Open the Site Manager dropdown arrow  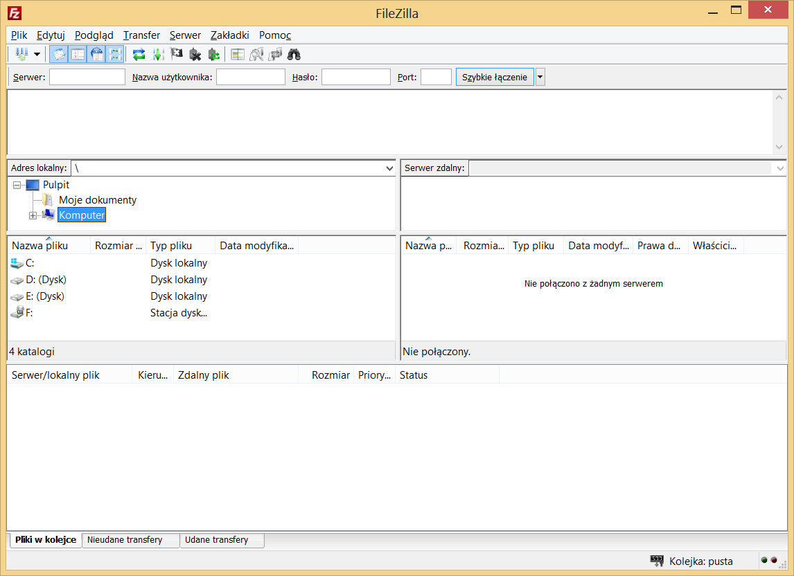click(37, 54)
